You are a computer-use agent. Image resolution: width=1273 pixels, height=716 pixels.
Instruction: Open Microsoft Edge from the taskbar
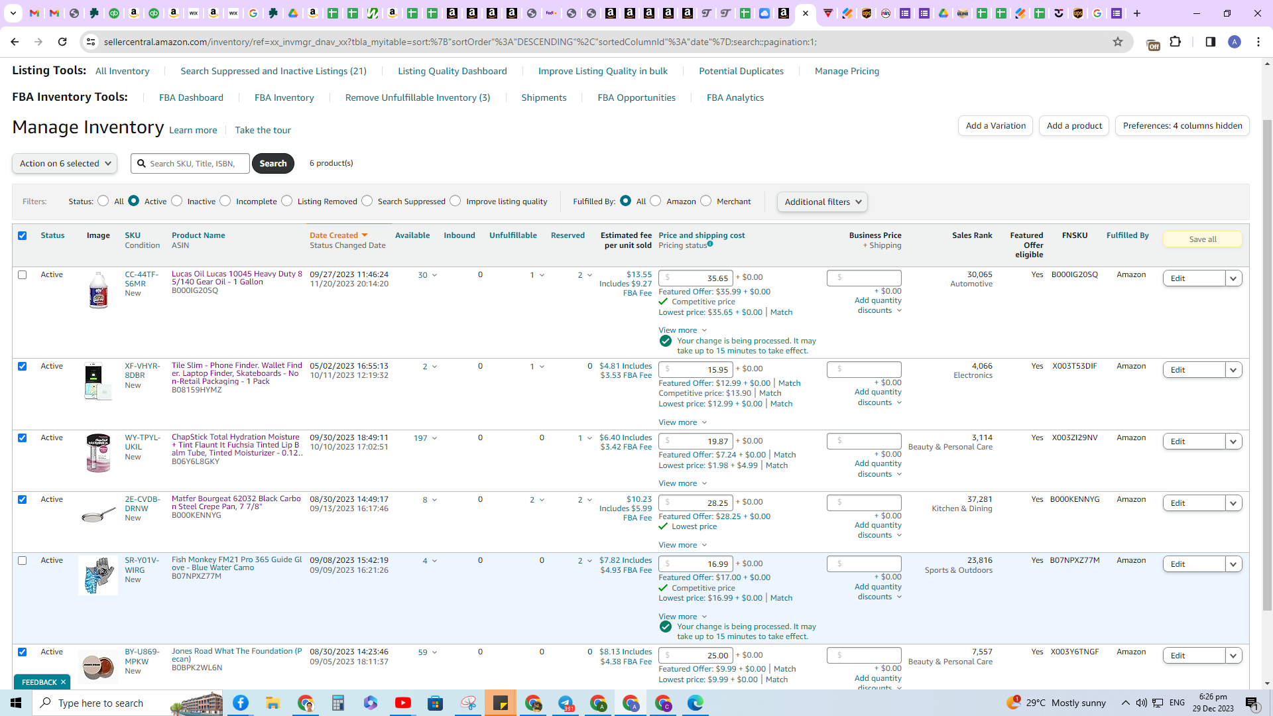coord(696,703)
